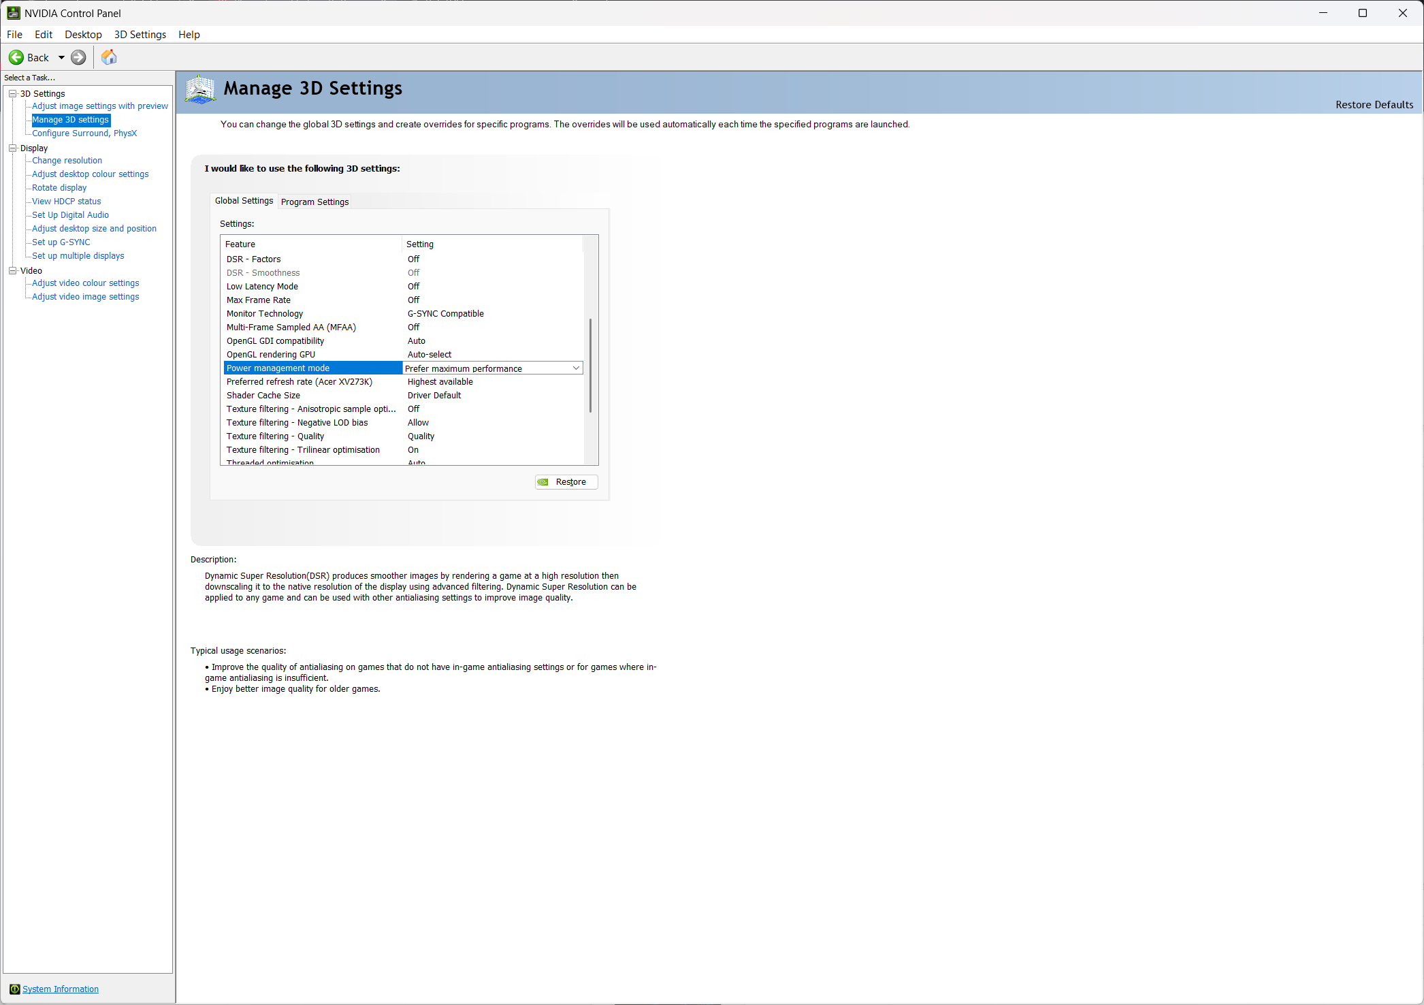Select Shader Cache Size row
The width and height of the screenshot is (1424, 1005).
[403, 396]
